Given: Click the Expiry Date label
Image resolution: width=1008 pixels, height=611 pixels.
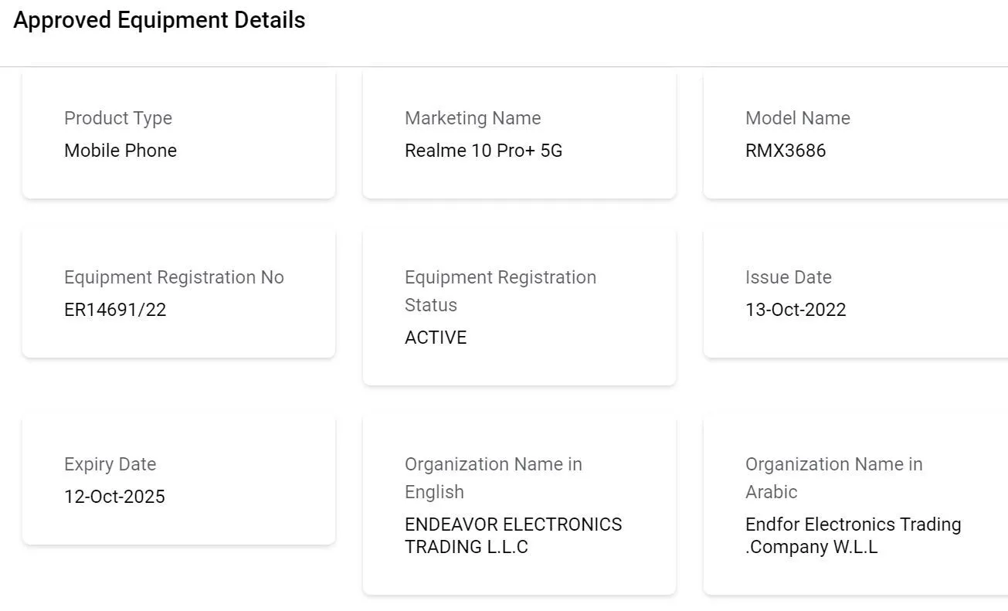Looking at the screenshot, I should 110,464.
